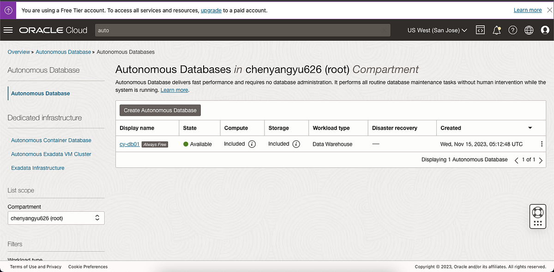Open the hamburger navigation menu
554x272 pixels.
pos(8,30)
